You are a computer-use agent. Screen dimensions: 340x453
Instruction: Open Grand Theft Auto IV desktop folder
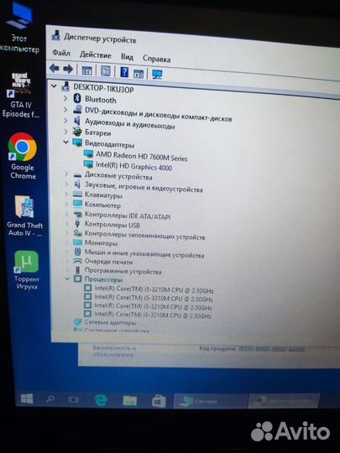(25, 216)
